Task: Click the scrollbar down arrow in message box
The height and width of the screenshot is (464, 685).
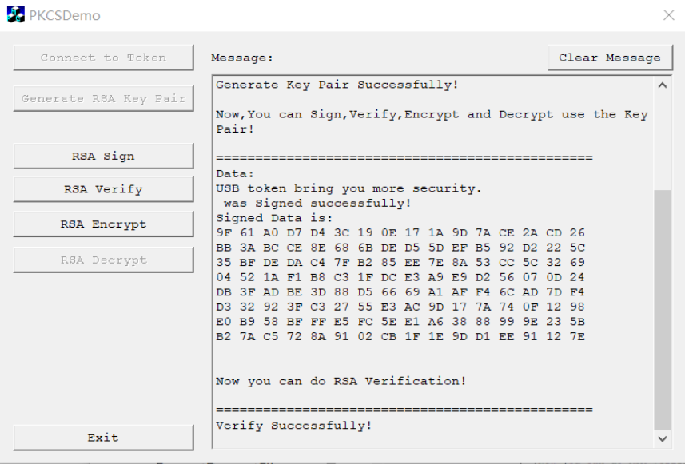Action: [663, 438]
